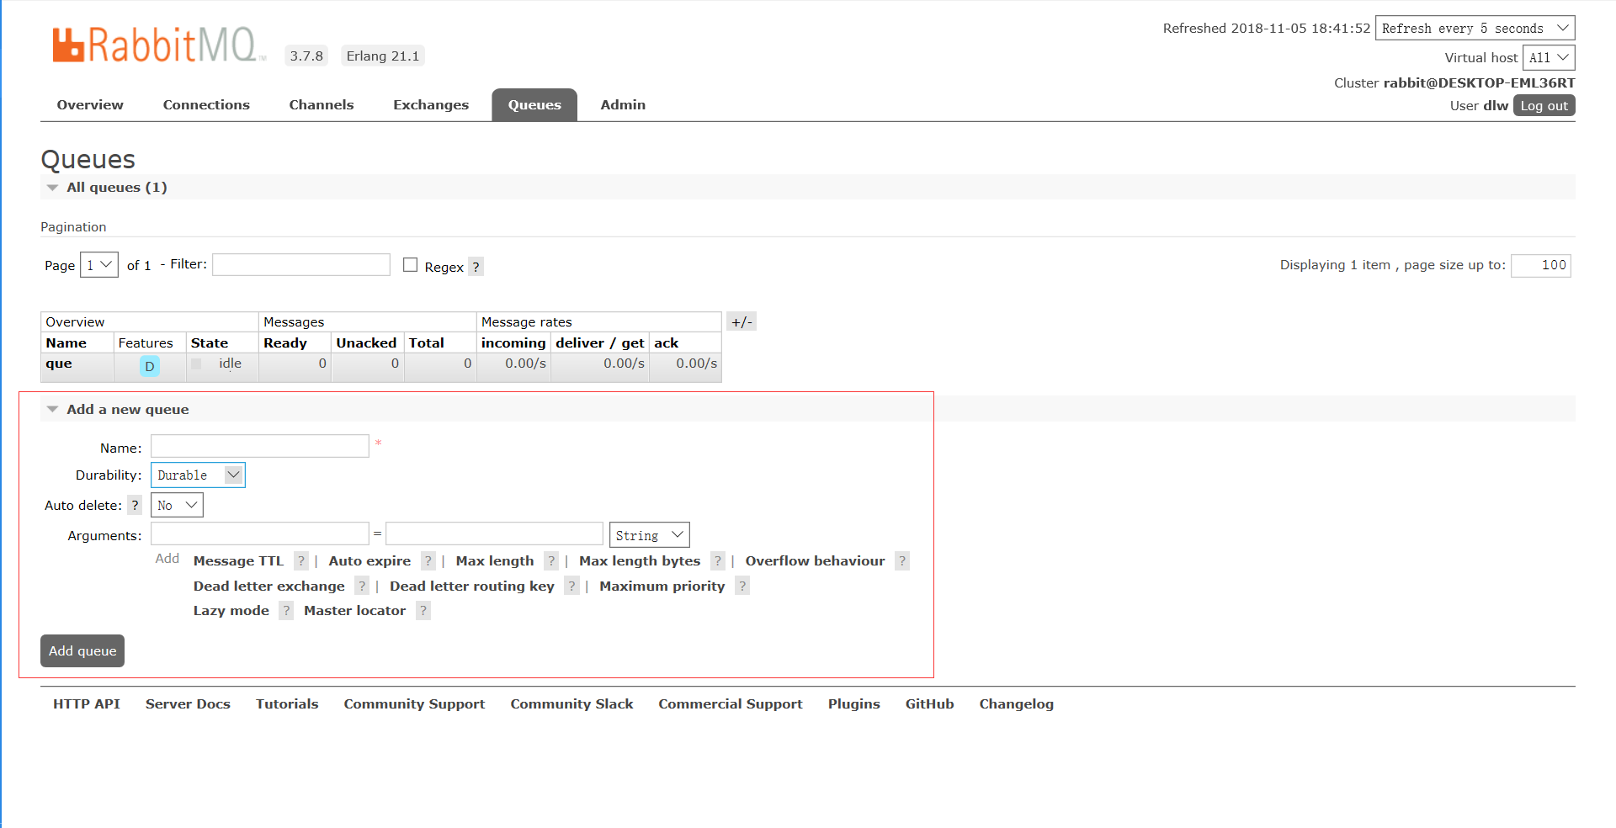
Task: Open the Changelog link
Action: pyautogui.click(x=1017, y=704)
